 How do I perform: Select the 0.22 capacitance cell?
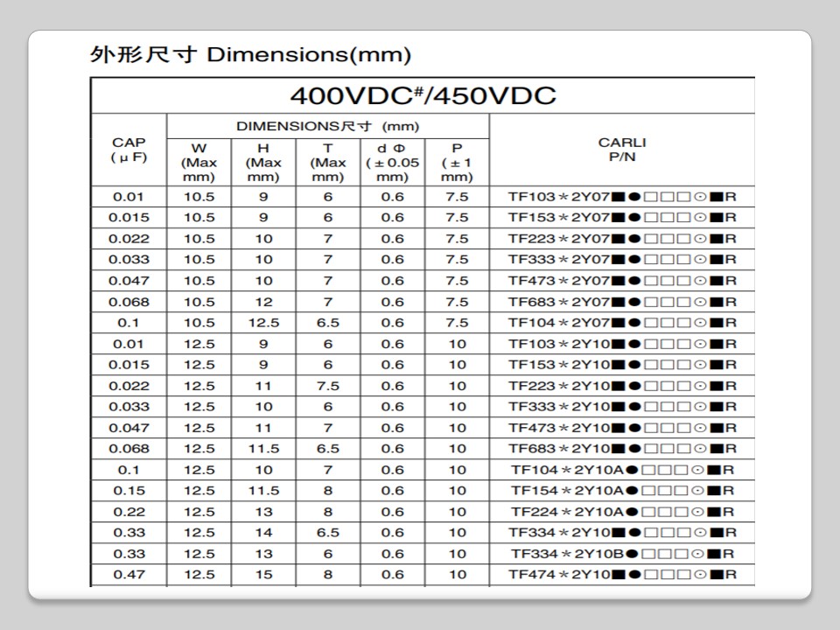[129, 512]
